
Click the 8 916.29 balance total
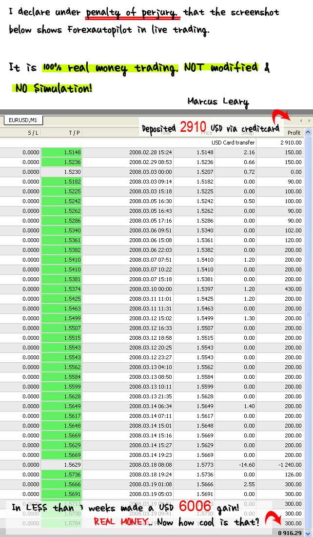point(290,533)
